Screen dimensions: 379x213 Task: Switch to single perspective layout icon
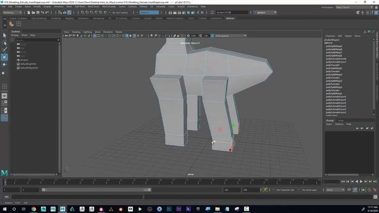pyautogui.click(x=4, y=96)
